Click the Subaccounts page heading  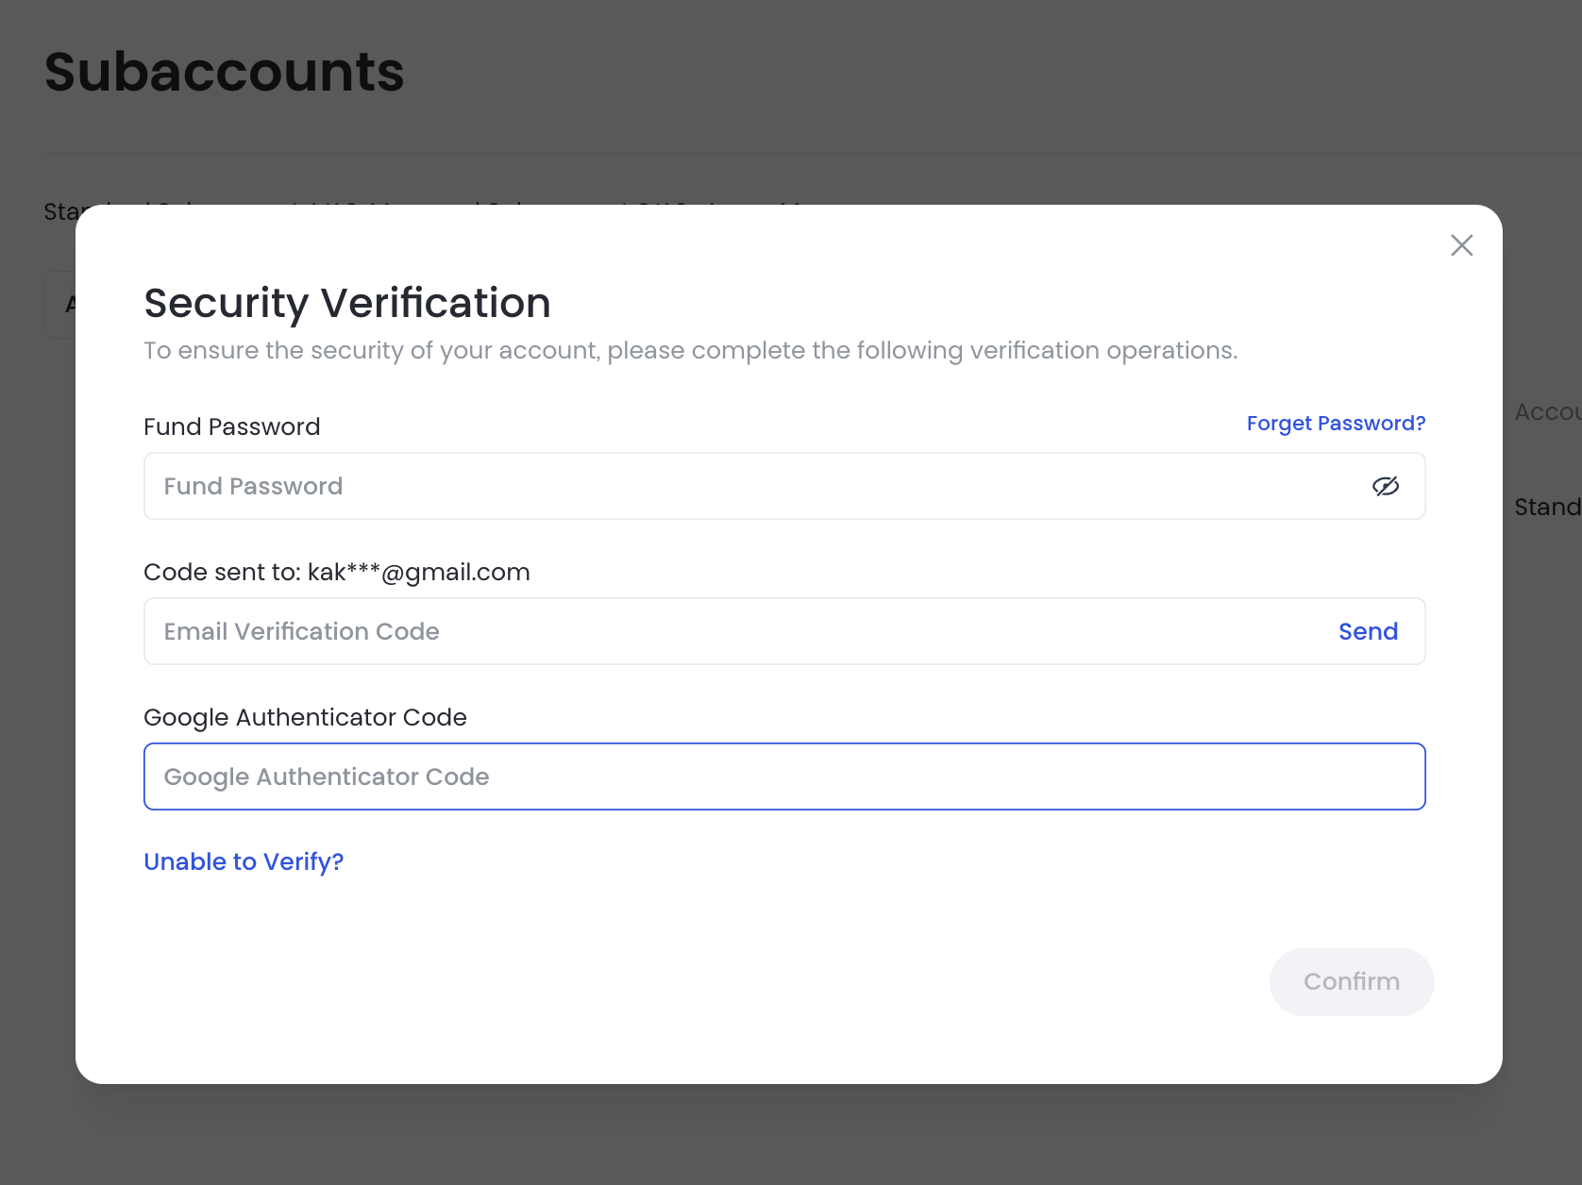click(224, 72)
